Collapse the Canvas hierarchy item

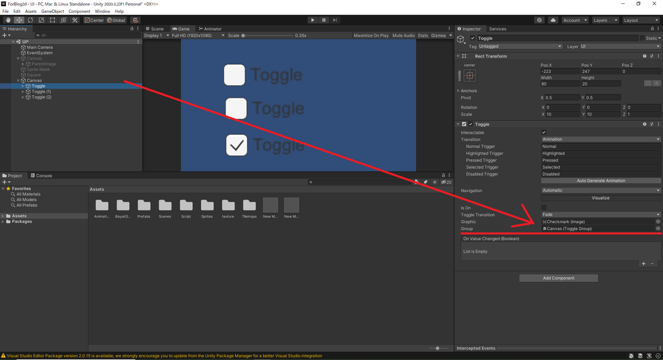pyautogui.click(x=18, y=80)
